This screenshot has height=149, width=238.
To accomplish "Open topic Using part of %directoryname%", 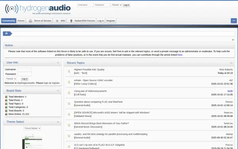I will [90, 91].
